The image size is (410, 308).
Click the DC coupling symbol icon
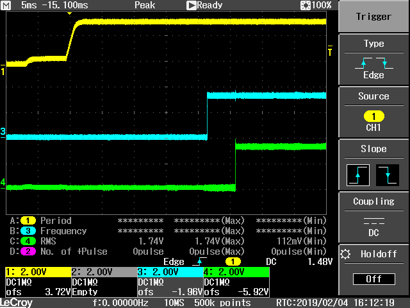373,221
